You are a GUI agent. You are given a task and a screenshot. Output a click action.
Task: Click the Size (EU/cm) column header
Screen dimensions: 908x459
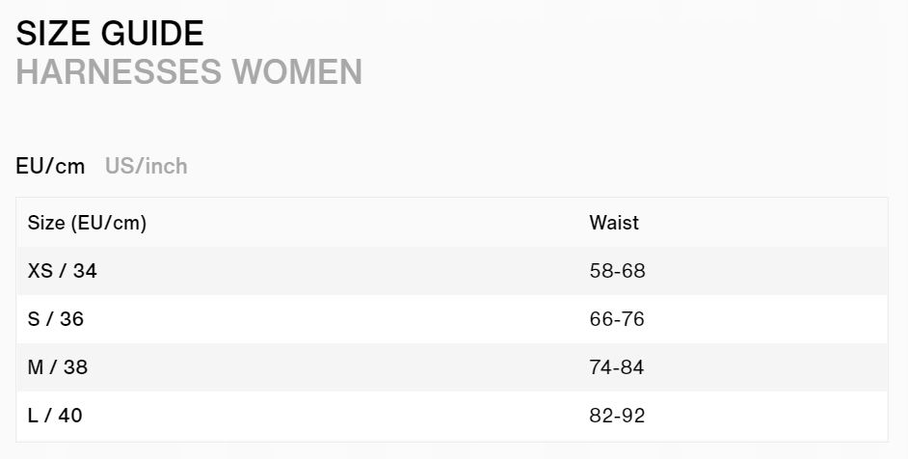[x=87, y=223]
